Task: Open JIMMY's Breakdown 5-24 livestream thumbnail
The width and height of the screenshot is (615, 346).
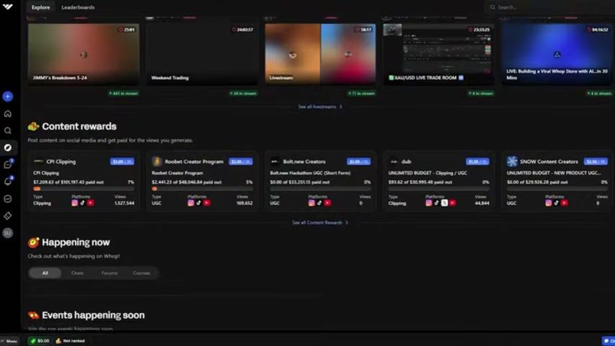Action: (84, 54)
